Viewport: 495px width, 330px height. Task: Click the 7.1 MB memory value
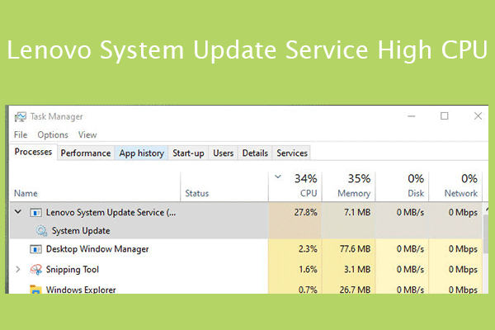(357, 212)
